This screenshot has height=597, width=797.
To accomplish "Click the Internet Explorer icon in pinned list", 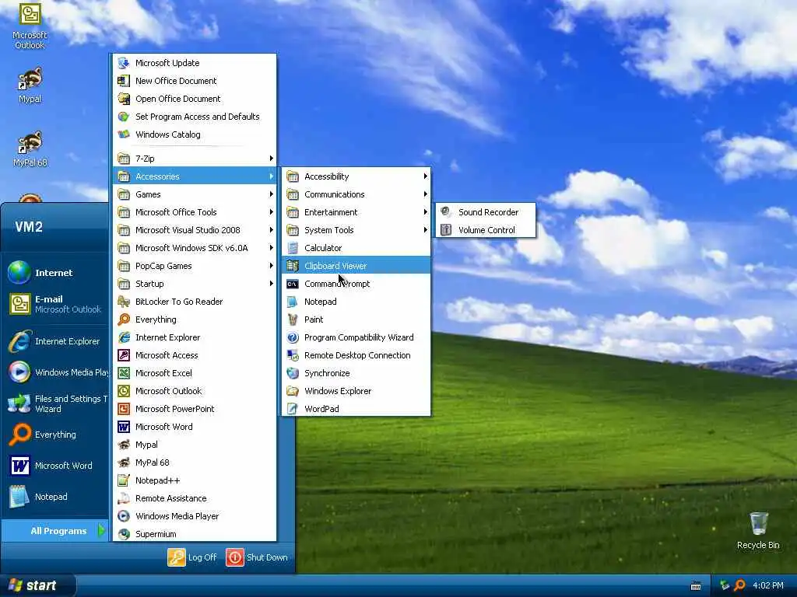I will click(19, 341).
